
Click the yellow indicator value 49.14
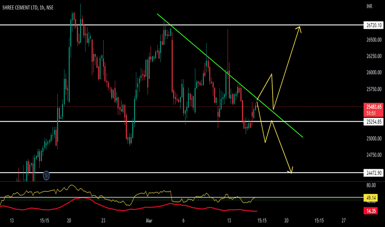click(x=371, y=198)
